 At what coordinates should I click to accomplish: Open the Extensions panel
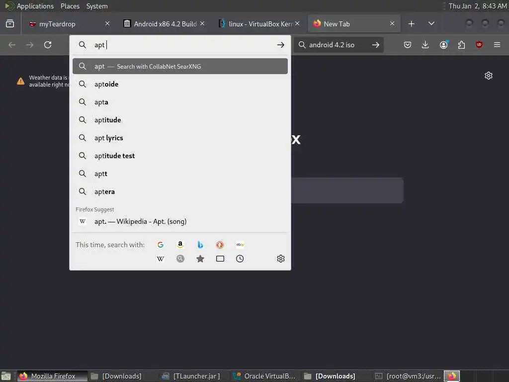461,45
